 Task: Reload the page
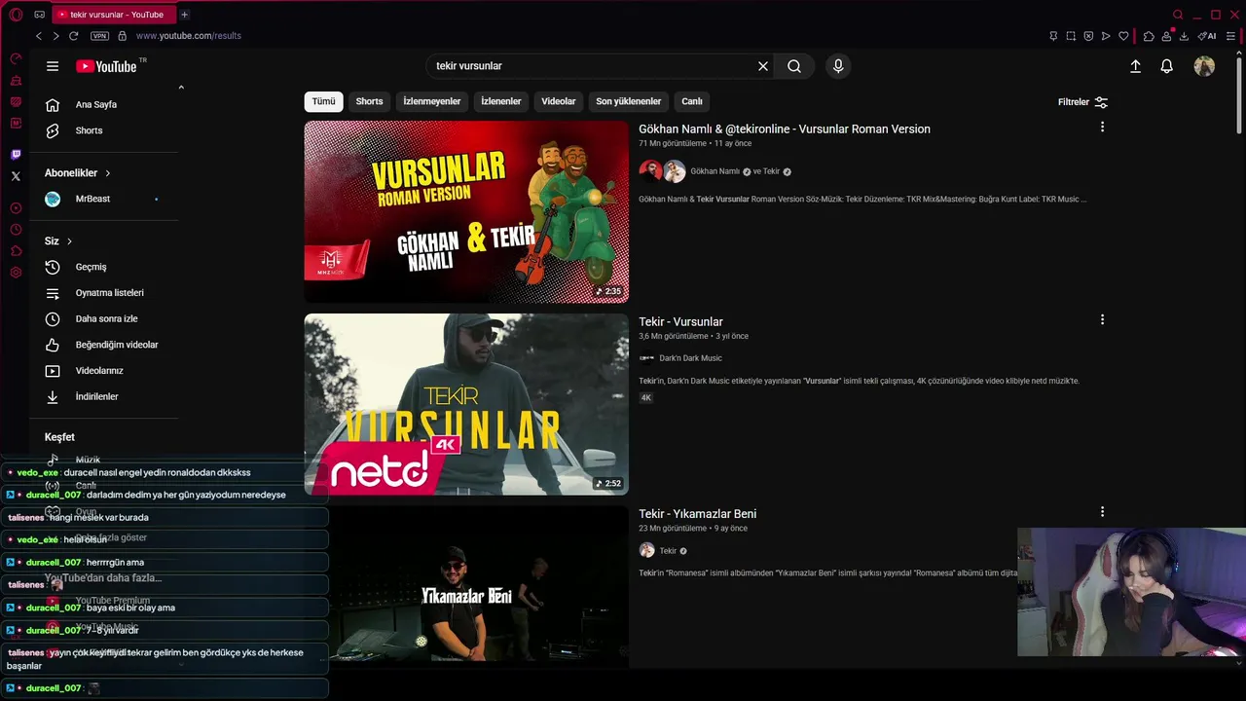coord(73,36)
